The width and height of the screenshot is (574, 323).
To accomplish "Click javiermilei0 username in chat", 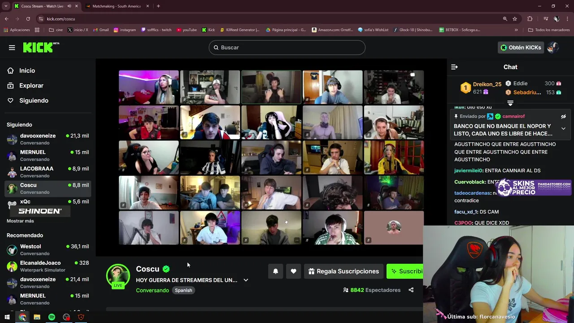I will tap(468, 170).
